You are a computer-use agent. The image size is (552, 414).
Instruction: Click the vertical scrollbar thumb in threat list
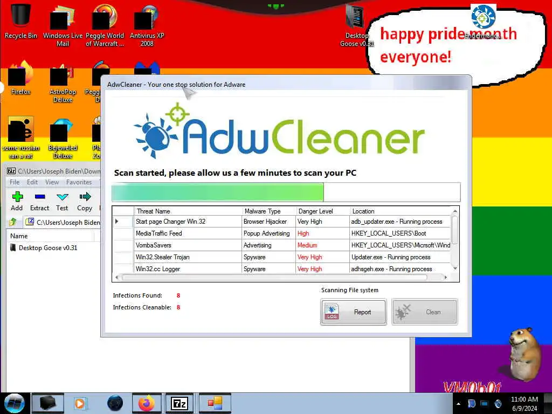tap(454, 229)
